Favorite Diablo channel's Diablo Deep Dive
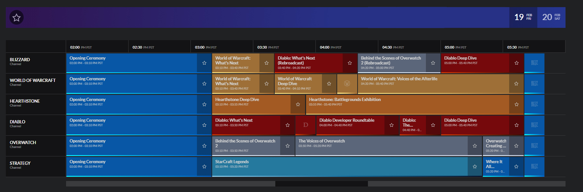Image resolution: width=583 pixels, height=192 pixels. [517, 125]
